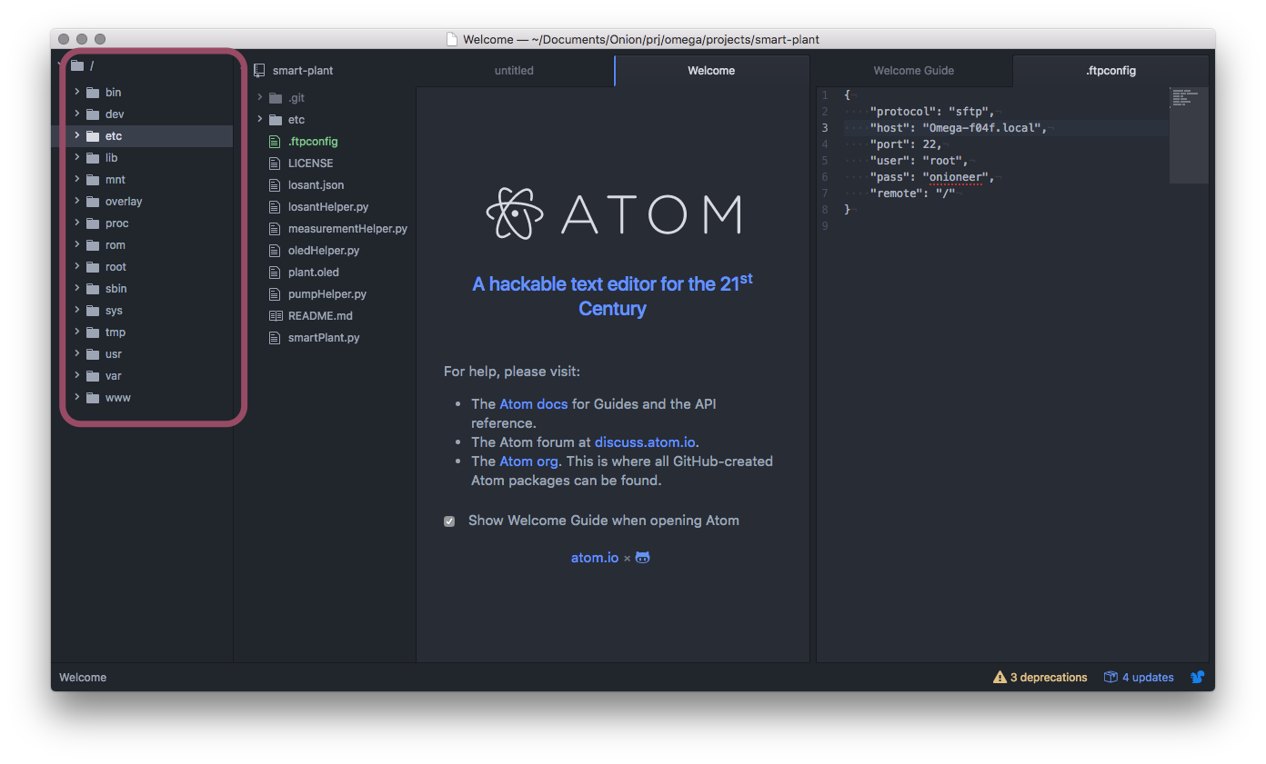The width and height of the screenshot is (1266, 764).
Task: Expand the etc folder in remote tree
Action: tap(77, 136)
